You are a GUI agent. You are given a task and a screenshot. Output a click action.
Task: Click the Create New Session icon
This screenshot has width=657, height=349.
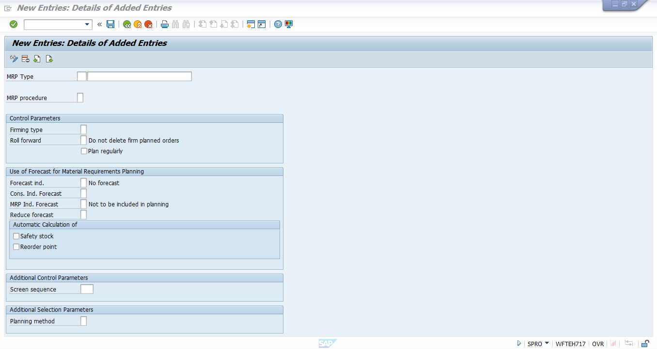point(251,24)
